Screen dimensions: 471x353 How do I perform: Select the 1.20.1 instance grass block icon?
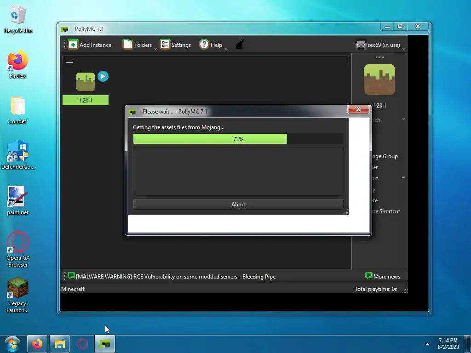pos(85,82)
